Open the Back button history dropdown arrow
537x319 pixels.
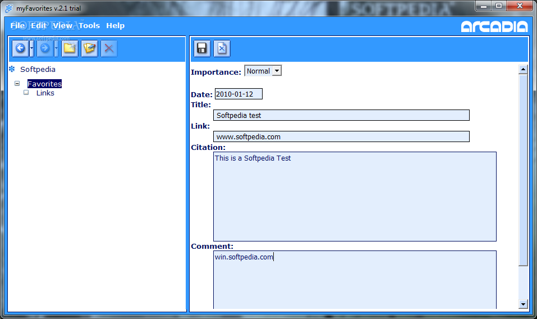coord(31,48)
